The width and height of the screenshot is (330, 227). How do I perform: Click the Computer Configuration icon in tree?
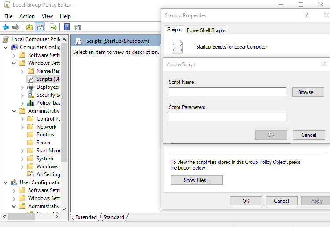pyautogui.click(x=14, y=47)
